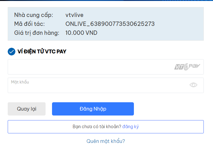Click the provider name vtvlive
This screenshot has height=150, width=213.
tap(74, 15)
